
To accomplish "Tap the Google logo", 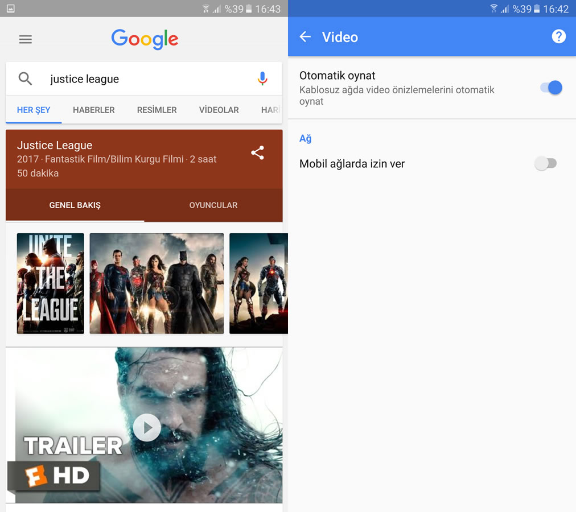I will 145,39.
